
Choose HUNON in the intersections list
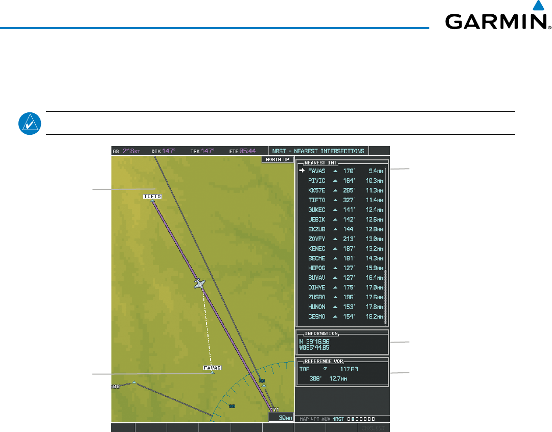(x=346, y=307)
